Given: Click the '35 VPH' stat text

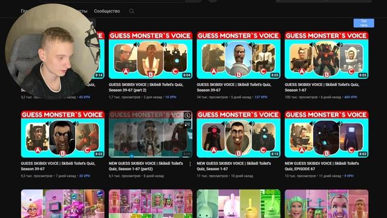Looking at the screenshot, I should 85,176.
